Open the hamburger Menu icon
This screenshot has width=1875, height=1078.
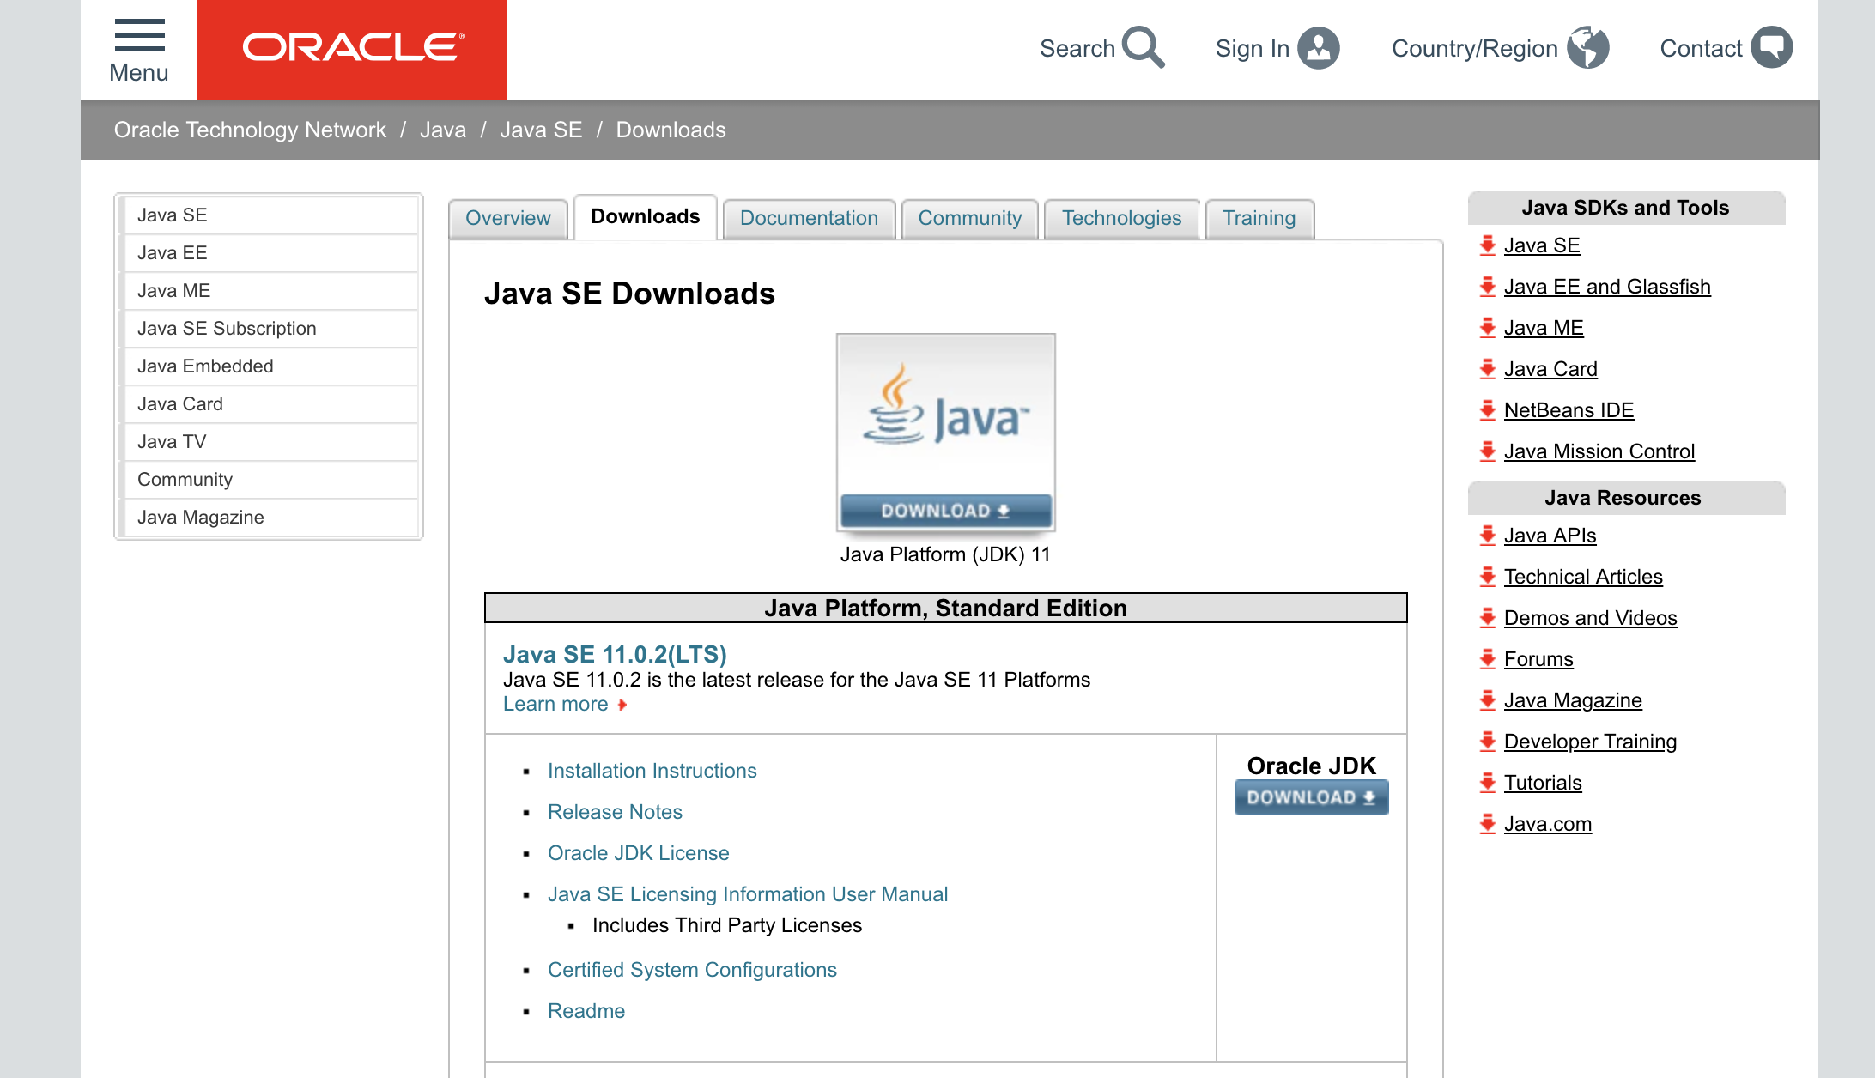(x=139, y=36)
